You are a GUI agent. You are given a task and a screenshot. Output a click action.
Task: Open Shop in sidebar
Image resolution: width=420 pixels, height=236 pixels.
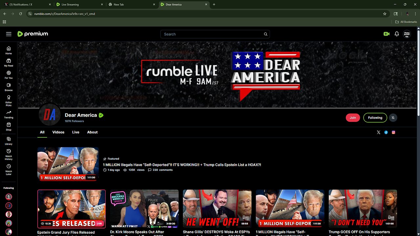coord(9,127)
